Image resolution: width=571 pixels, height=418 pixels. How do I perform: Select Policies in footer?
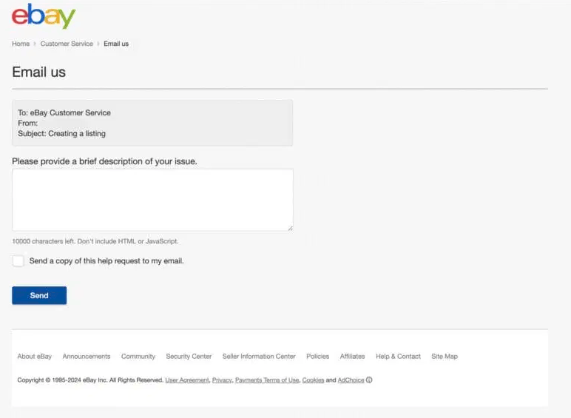point(317,357)
